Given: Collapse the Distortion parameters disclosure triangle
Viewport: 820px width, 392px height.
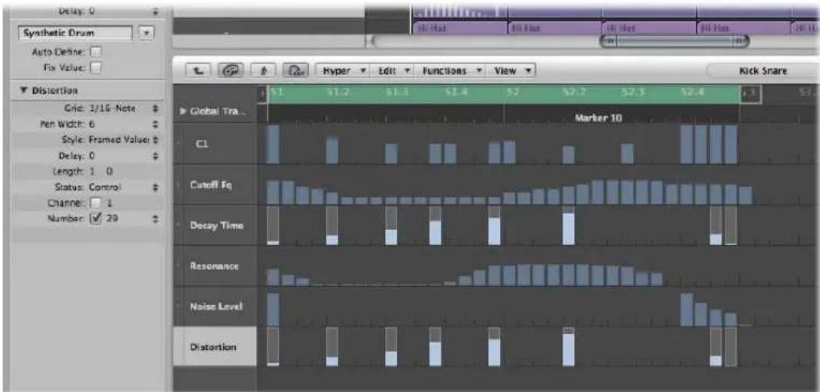Looking at the screenshot, I should 23,90.
